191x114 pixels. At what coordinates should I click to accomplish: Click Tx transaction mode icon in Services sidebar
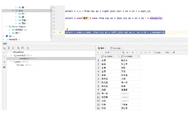tap(4, 48)
